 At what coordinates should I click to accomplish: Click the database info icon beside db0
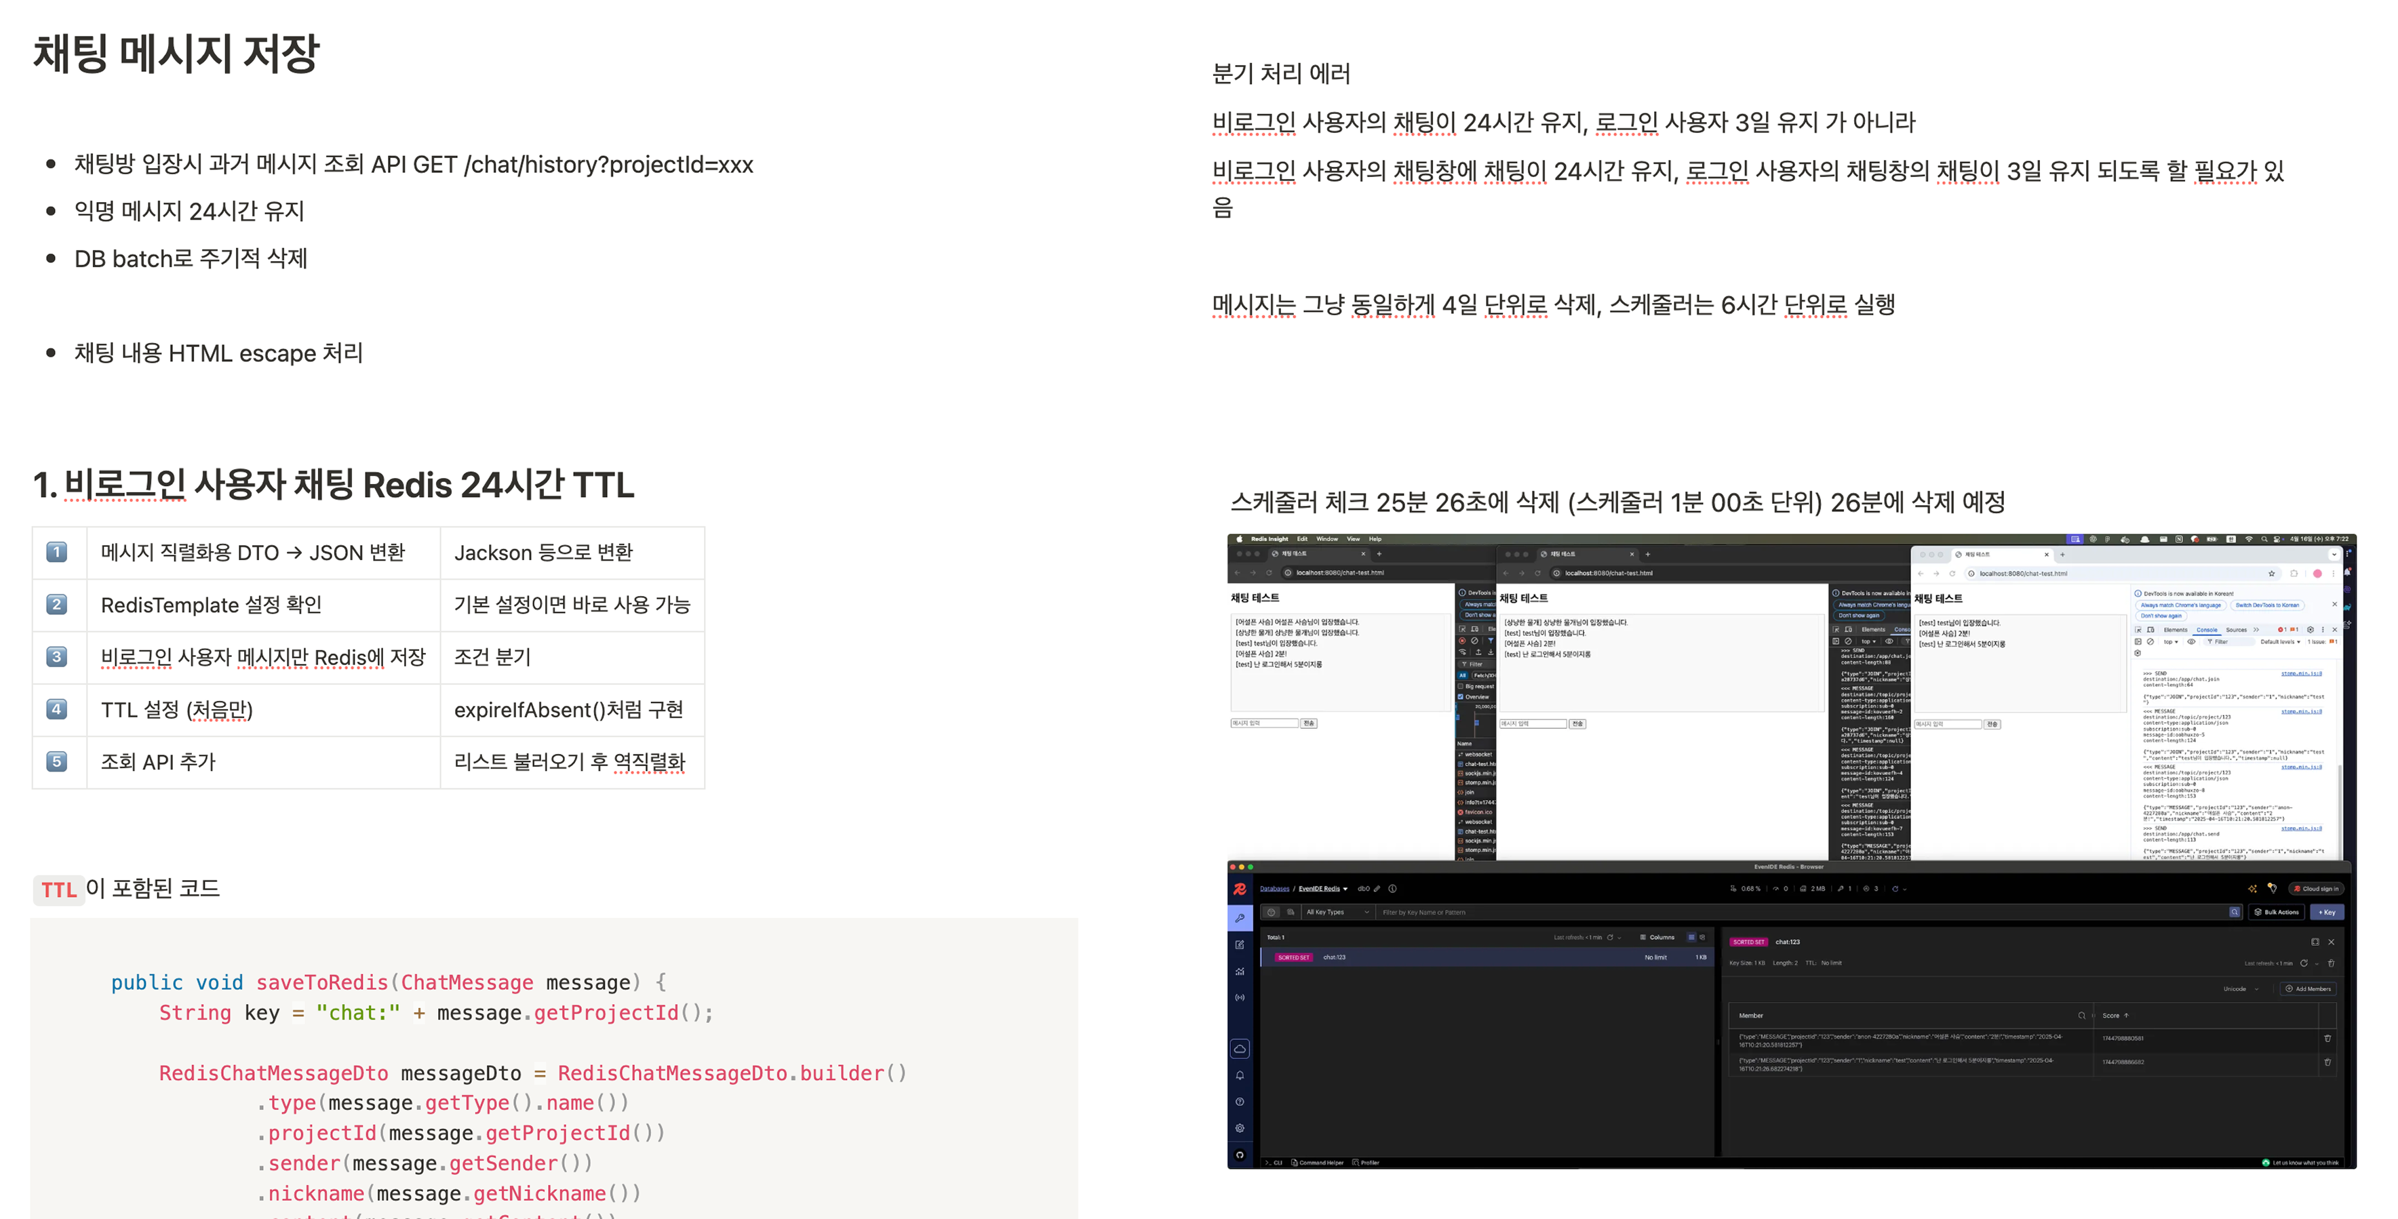click(x=1393, y=889)
